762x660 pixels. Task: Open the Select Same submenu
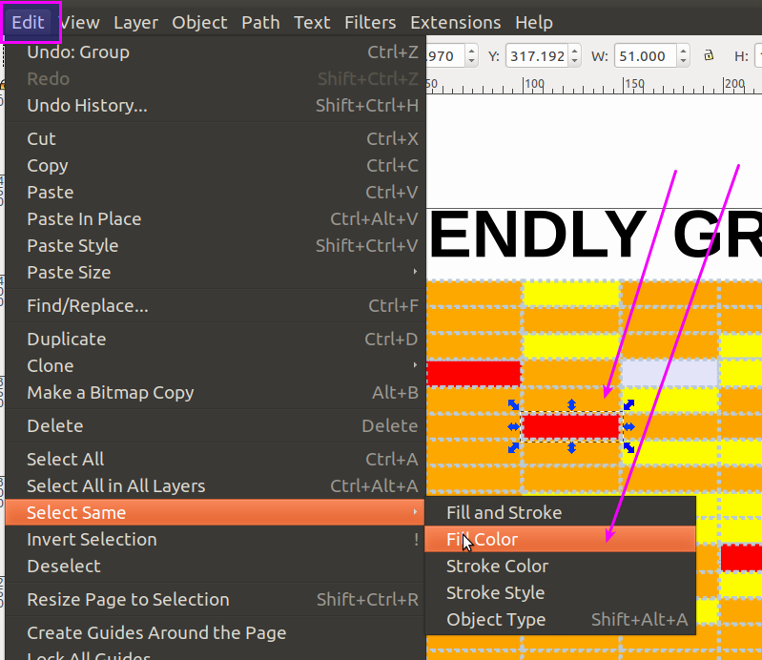pos(215,513)
